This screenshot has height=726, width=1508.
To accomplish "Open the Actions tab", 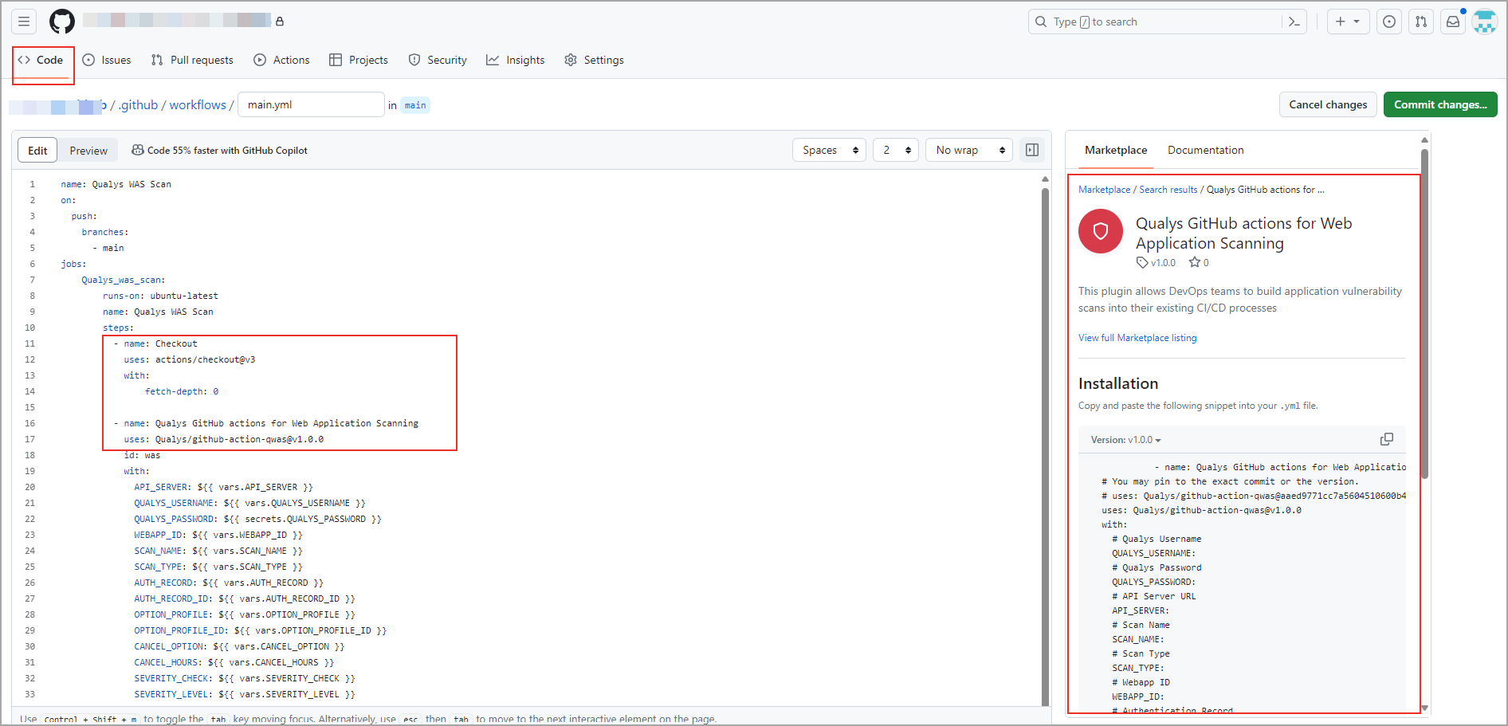I will click(x=281, y=60).
